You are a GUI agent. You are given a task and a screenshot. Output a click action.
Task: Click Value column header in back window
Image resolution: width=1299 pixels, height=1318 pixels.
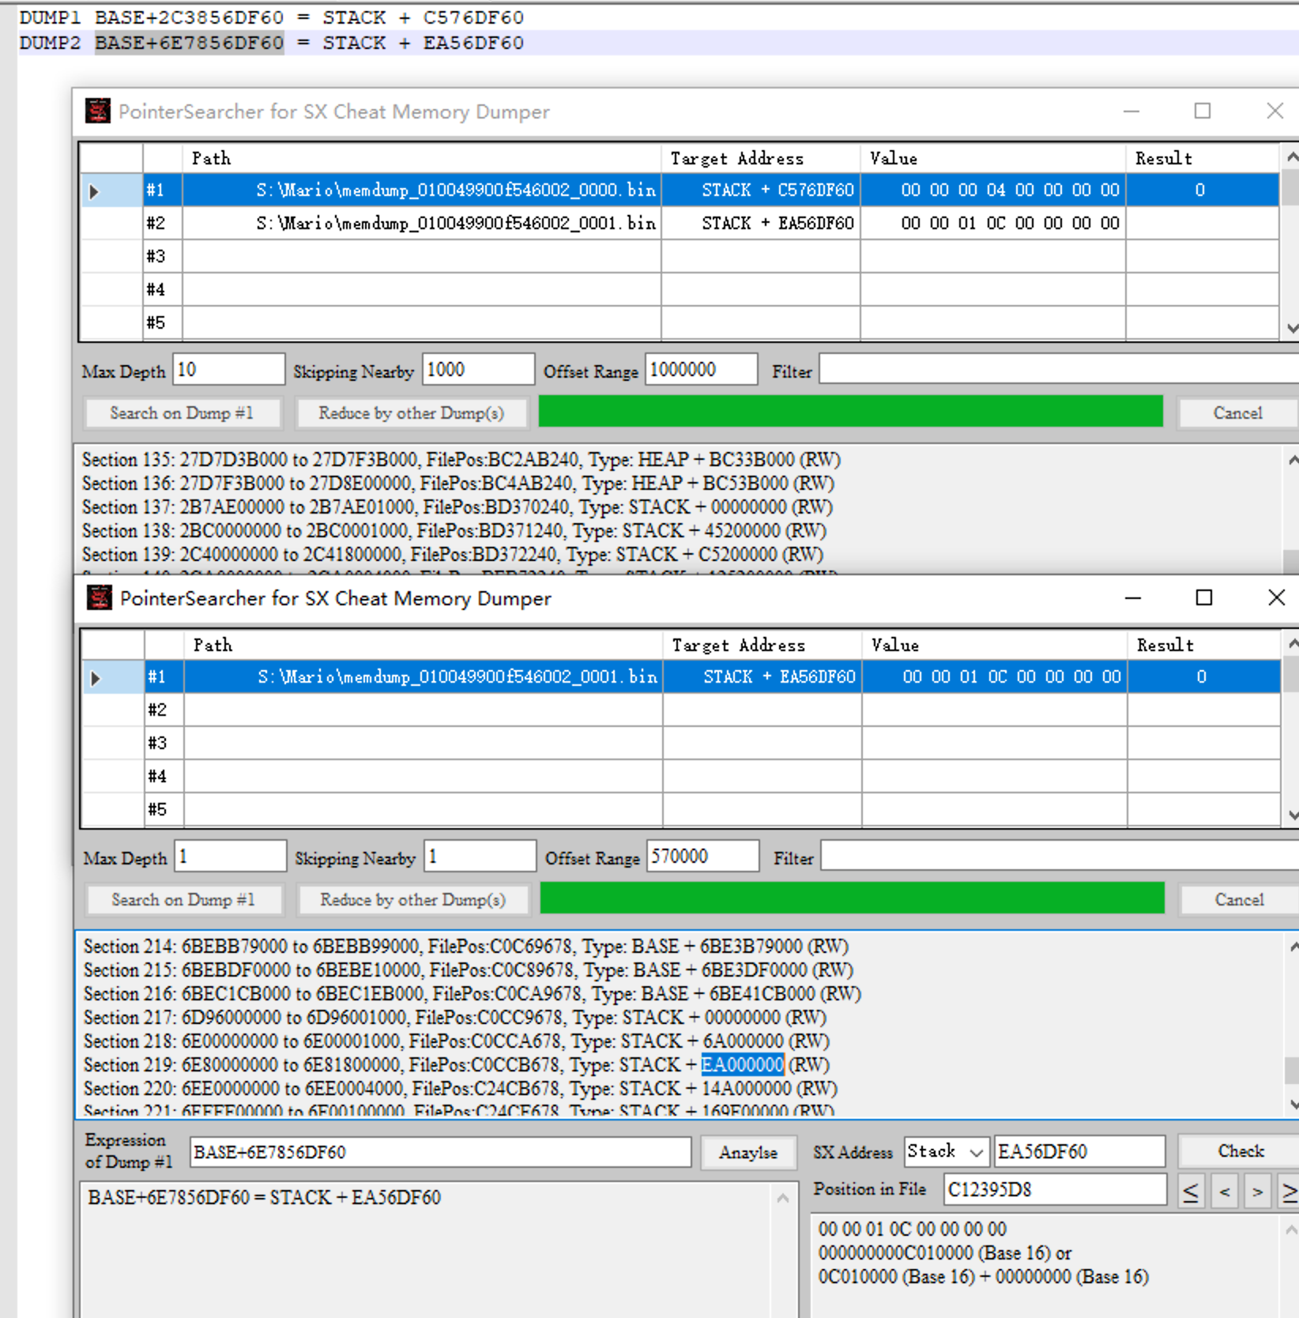click(x=993, y=158)
